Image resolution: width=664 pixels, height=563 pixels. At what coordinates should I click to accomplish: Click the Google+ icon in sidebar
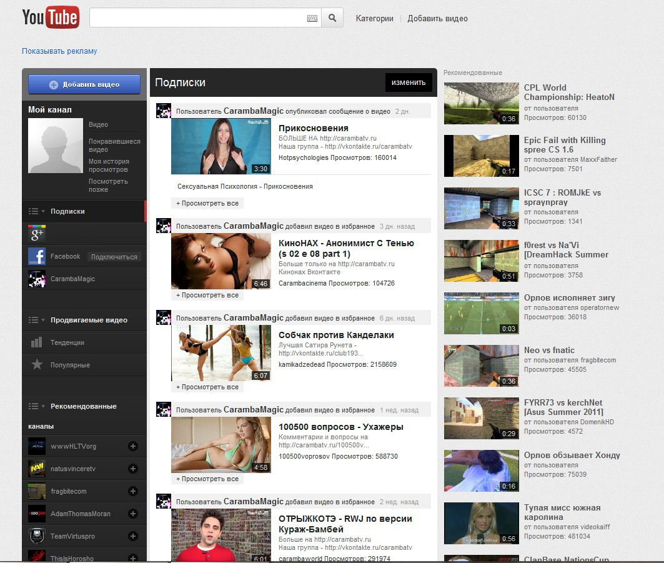tap(37, 234)
